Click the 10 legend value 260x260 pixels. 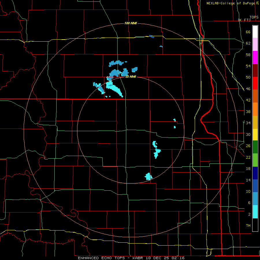click(x=248, y=191)
